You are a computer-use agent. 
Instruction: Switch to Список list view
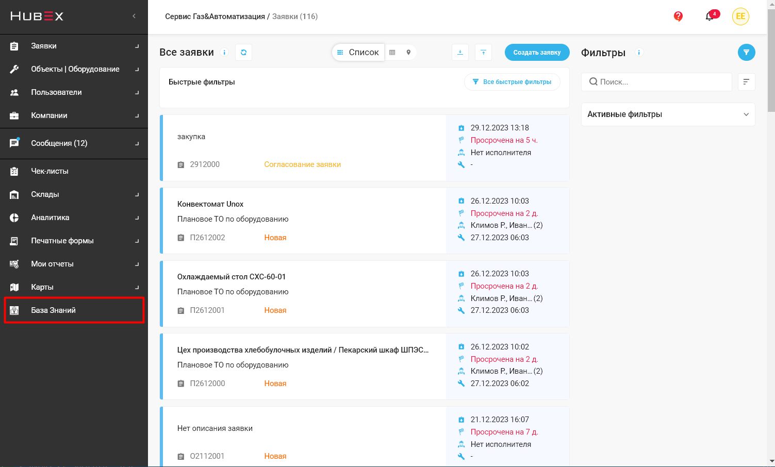click(x=358, y=52)
